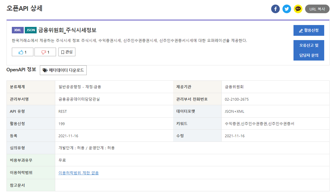
Task: Click the 데이터포맷 value JSON+XML
Action: coord(235,111)
